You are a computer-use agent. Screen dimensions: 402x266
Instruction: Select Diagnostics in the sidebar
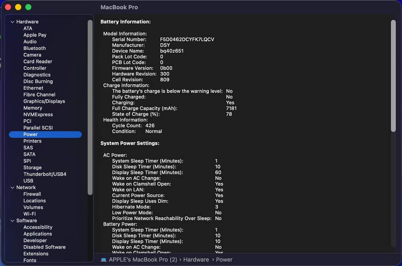37,75
